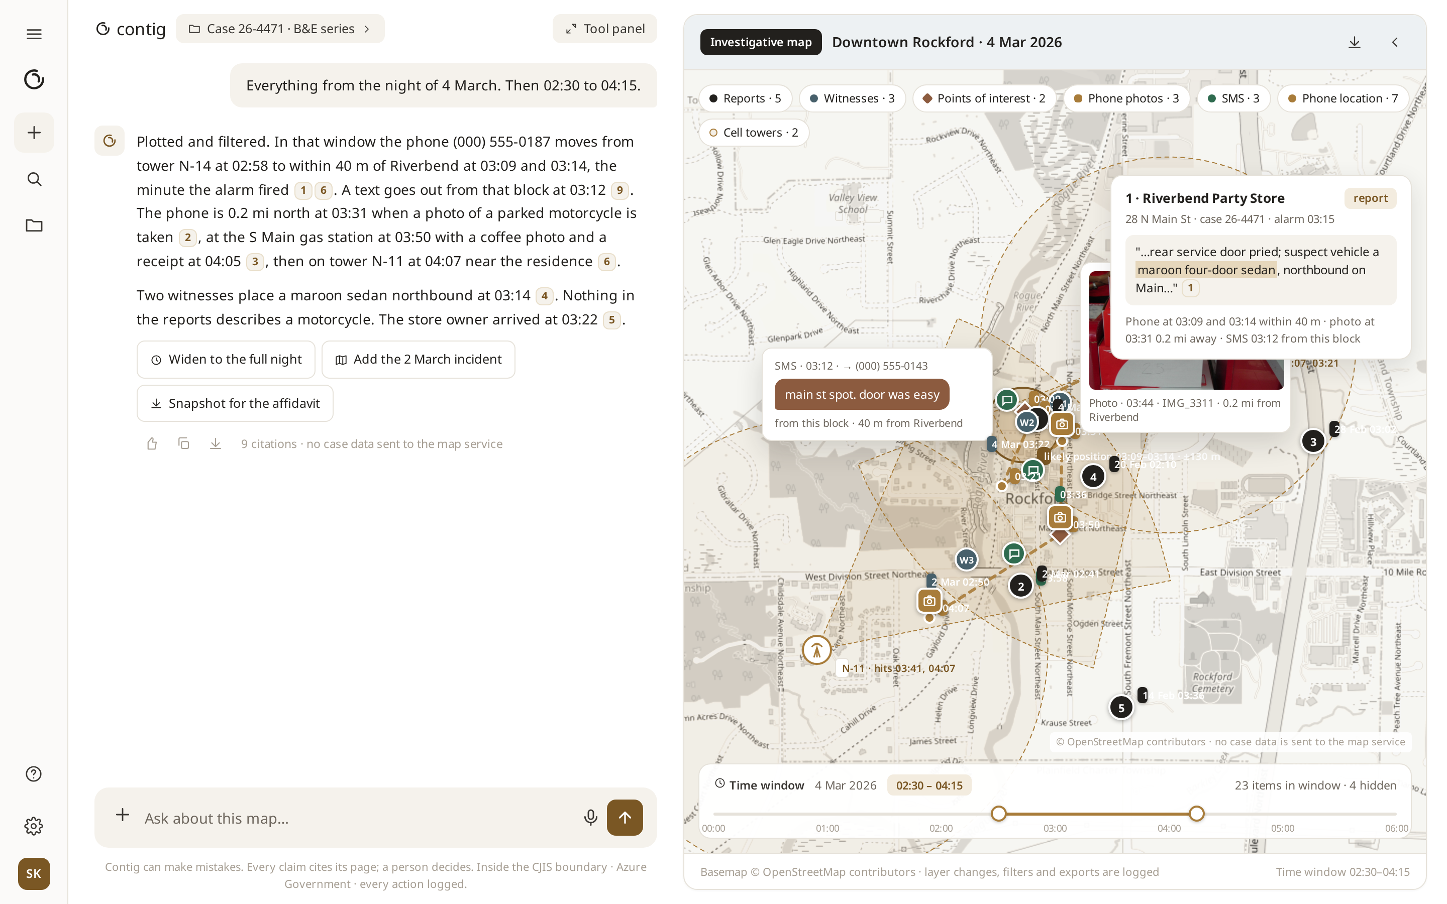Viewport: 1447px width, 904px height.
Task: Click SMS bubble main st spot
Action: coord(862,394)
